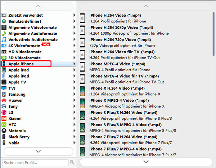Click the Benutzerdefiniert globe icon
Image resolution: width=216 pixels, height=168 pixels.
tap(4, 21)
